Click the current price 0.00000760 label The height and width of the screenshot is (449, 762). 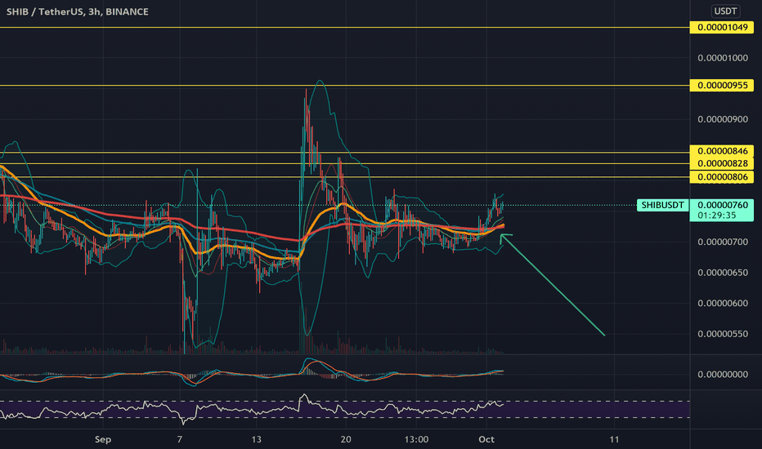pyautogui.click(x=722, y=206)
